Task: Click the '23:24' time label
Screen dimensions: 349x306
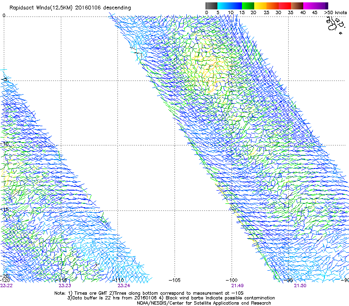Action: tap(124, 286)
